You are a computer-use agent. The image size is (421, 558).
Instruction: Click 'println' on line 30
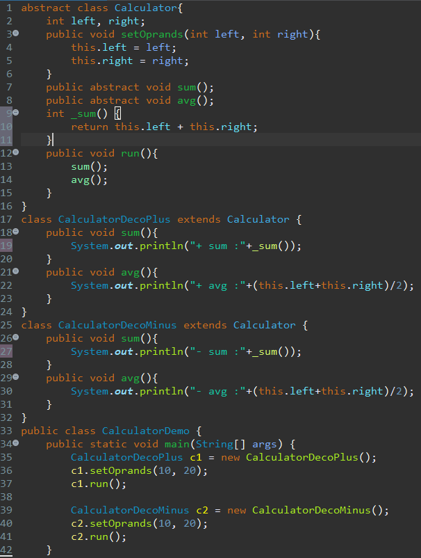click(161, 392)
